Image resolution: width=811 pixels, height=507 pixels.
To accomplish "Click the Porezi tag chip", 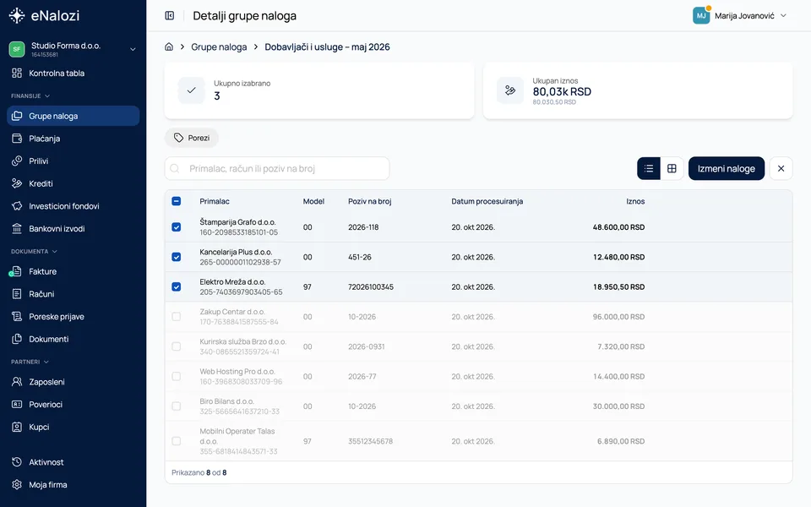I will point(192,138).
